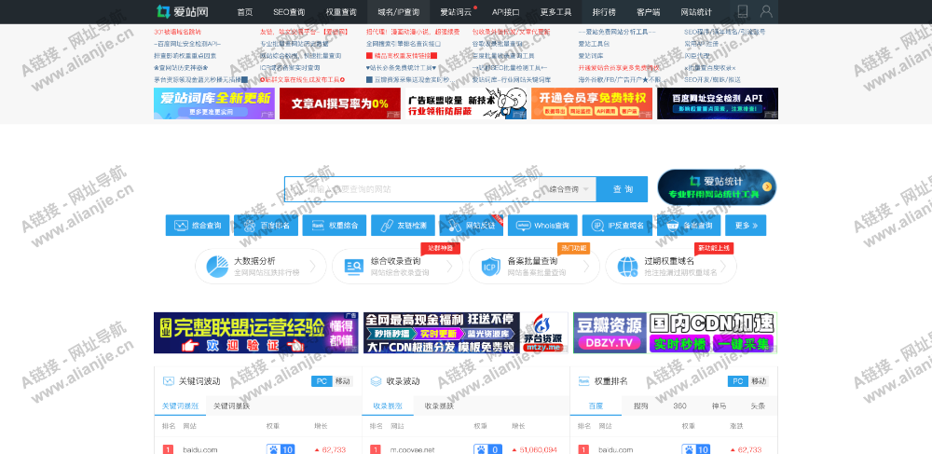932x454 pixels.
Task: Click the 查询 search button
Action: click(623, 189)
